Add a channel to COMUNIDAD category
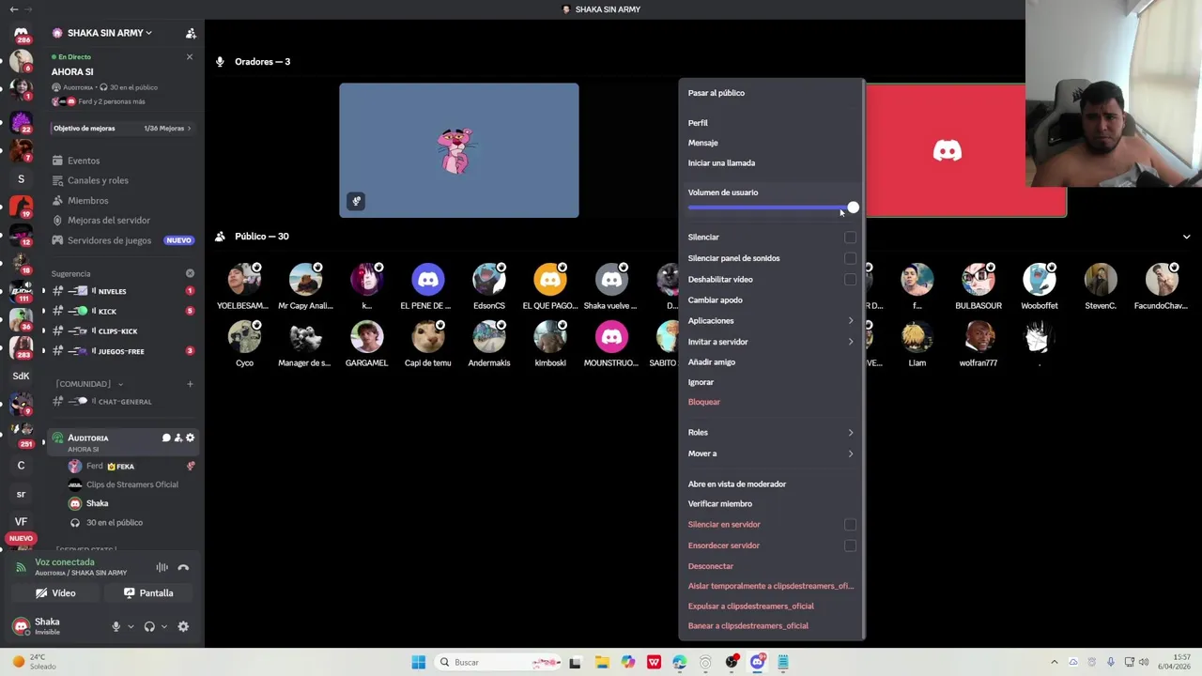1202x676 pixels. pyautogui.click(x=190, y=383)
